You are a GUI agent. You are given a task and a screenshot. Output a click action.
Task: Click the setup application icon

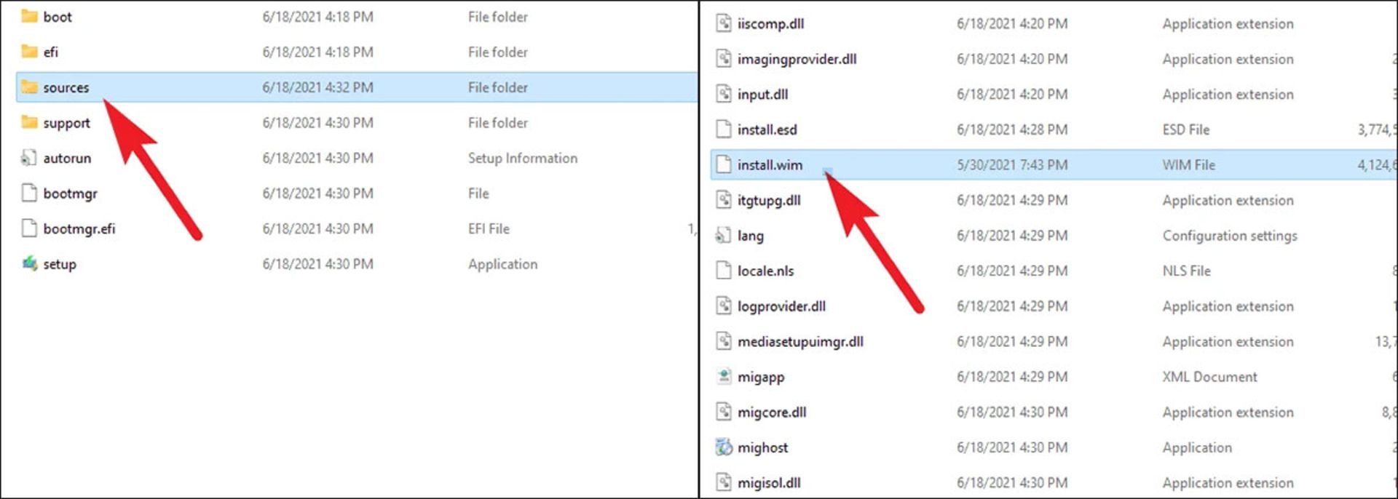[29, 263]
